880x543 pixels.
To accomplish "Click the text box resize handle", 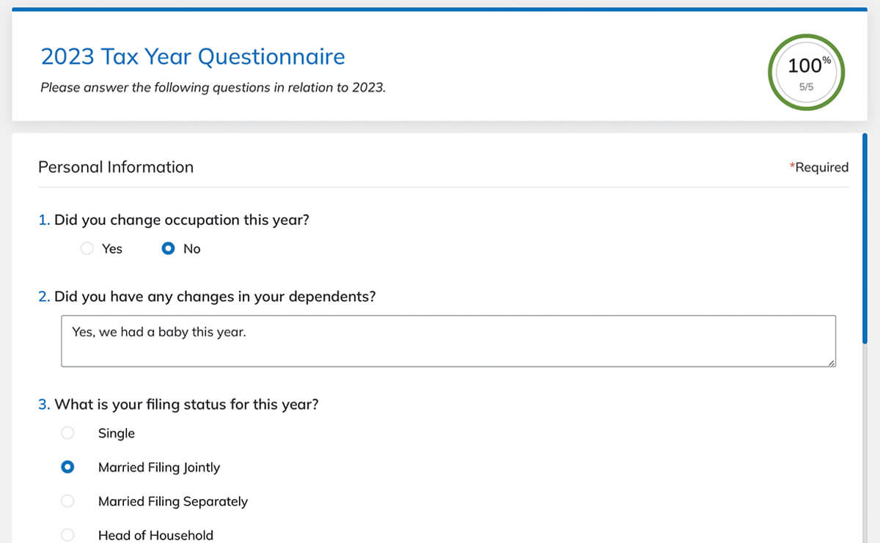I will coord(832,362).
